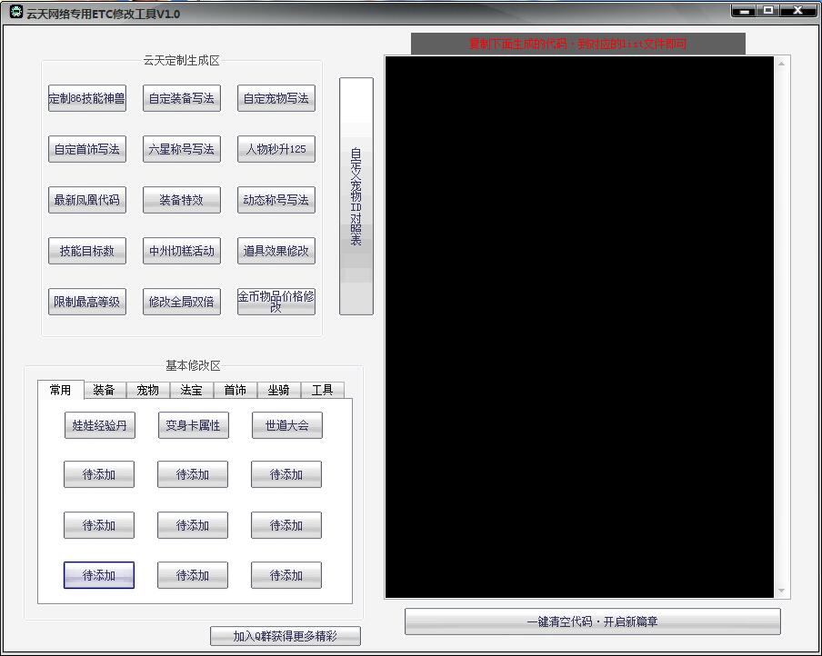This screenshot has height=656, width=822.
Task: Open the 自定义宠物ID对照表 vertical button
Action: (356, 196)
